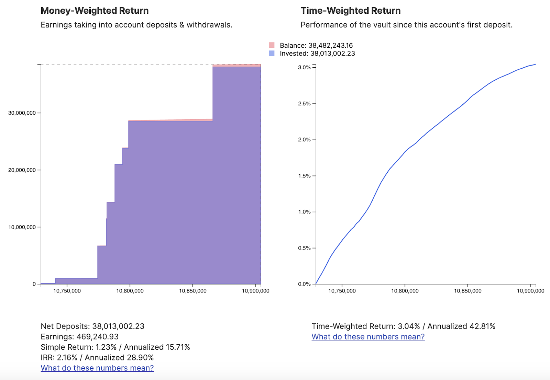This screenshot has width=550, height=380.
Task: Click the Money-Weighted Return heading
Action: [95, 11]
